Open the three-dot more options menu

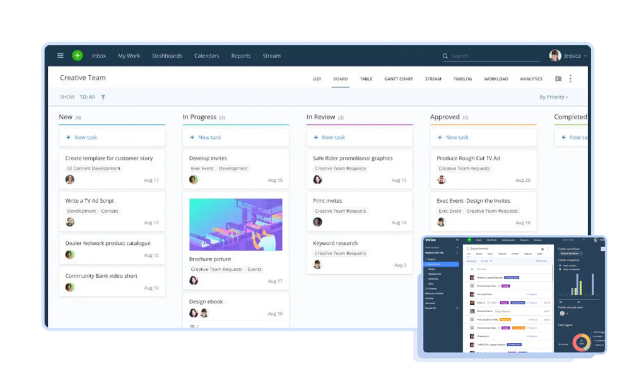571,79
